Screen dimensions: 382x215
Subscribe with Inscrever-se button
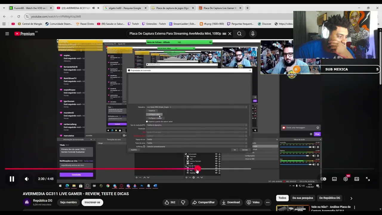[92, 202]
